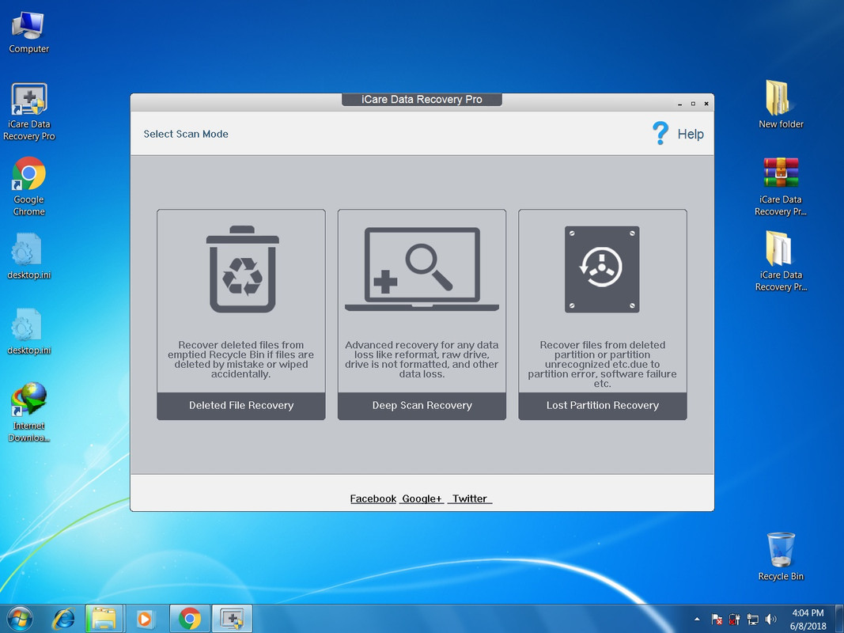The width and height of the screenshot is (844, 633).
Task: Open Windows Explorer from the taskbar
Action: pyautogui.click(x=104, y=619)
